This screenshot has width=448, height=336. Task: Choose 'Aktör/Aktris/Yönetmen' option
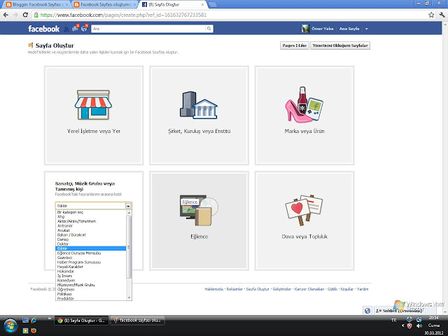tap(90, 221)
